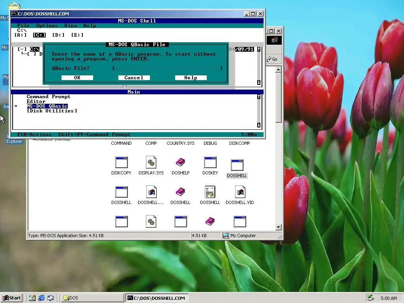This screenshot has height=303, width=404.
Task: Select MS-DOS QBasic in the Main list
Action: (x=47, y=106)
